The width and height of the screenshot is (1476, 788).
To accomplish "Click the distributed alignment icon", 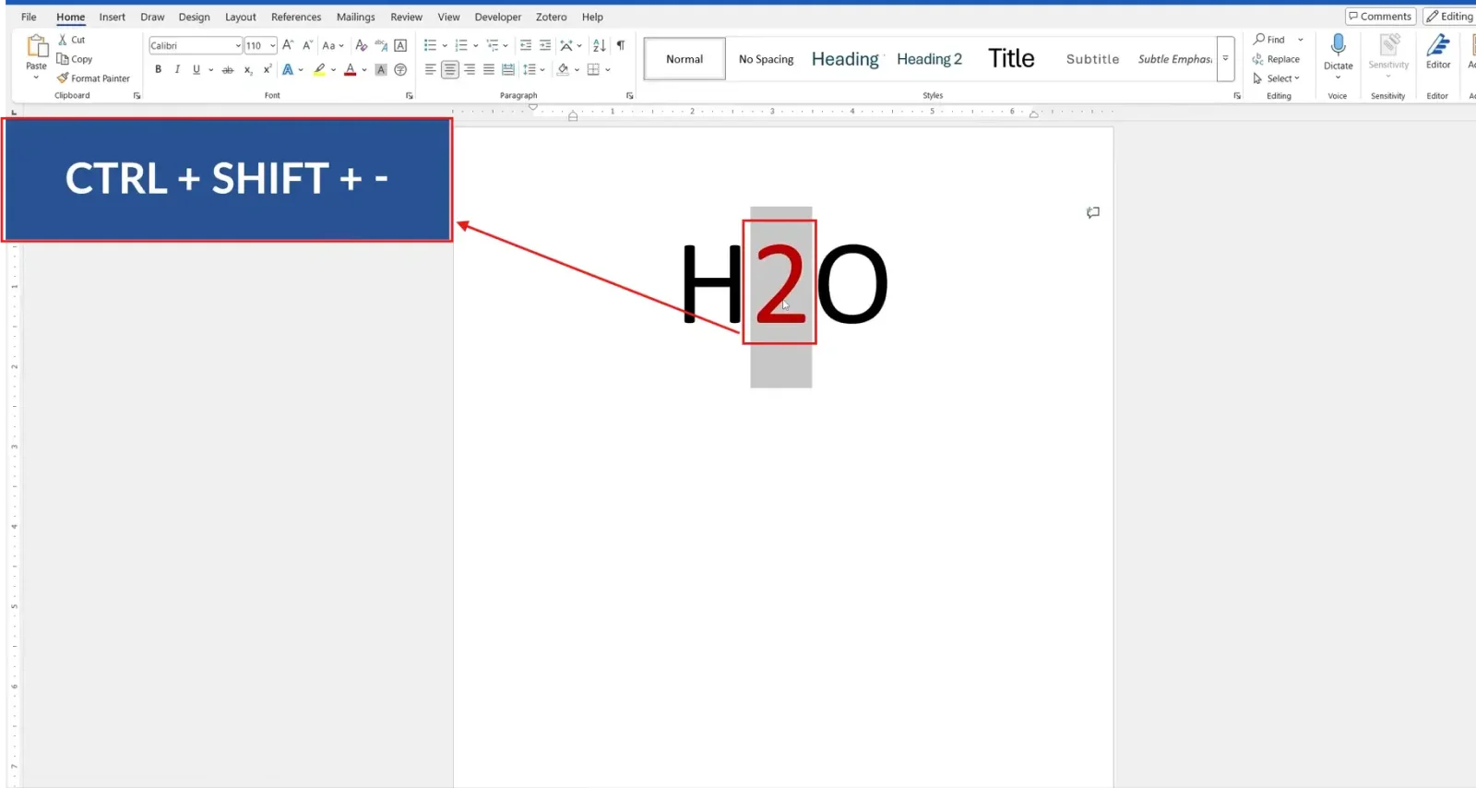I will (508, 69).
